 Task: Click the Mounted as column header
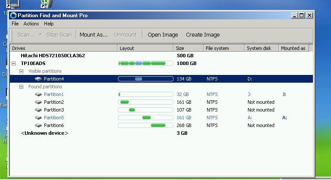(294, 48)
